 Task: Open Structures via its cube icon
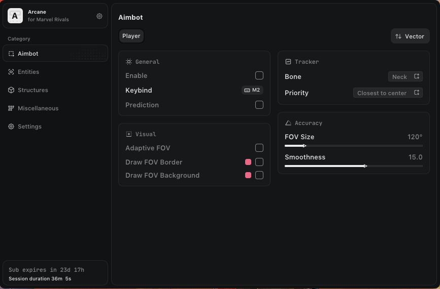[11, 90]
